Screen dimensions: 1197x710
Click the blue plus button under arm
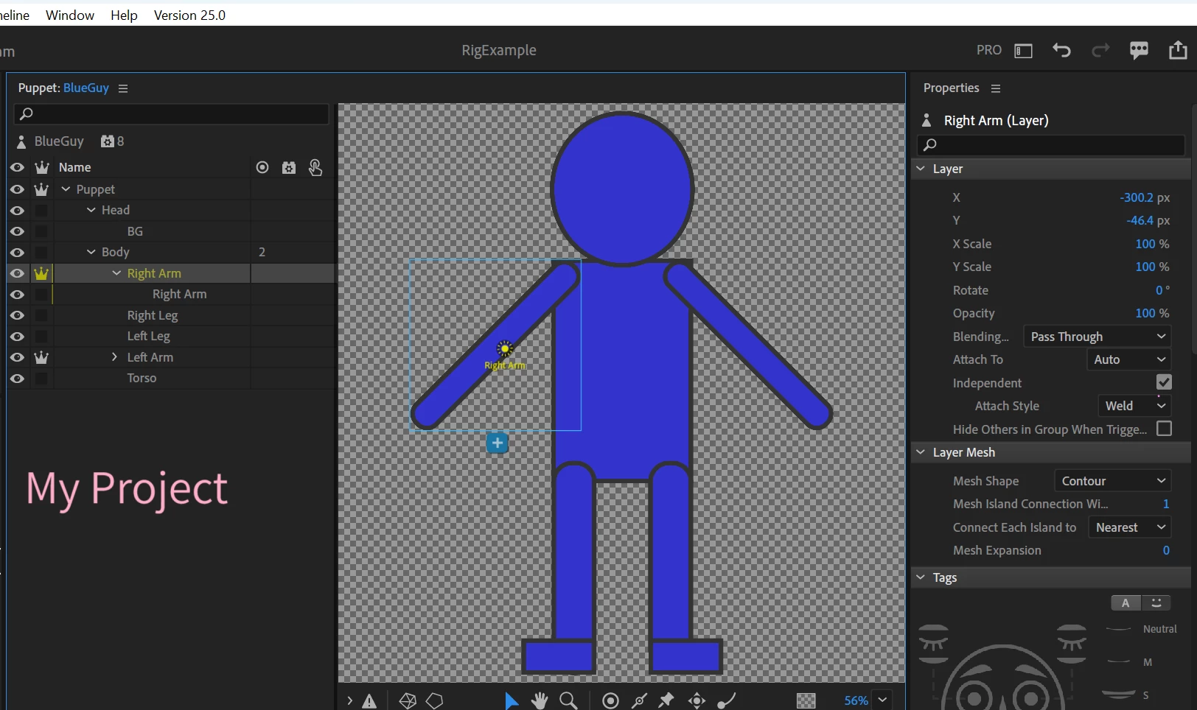pyautogui.click(x=498, y=443)
